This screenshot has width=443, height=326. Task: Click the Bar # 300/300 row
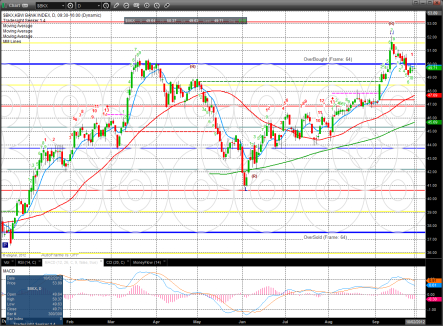pyautogui.click(x=34, y=314)
